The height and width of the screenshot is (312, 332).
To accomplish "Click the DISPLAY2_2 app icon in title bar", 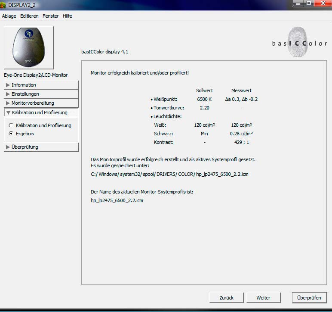I will pyautogui.click(x=3, y=5).
